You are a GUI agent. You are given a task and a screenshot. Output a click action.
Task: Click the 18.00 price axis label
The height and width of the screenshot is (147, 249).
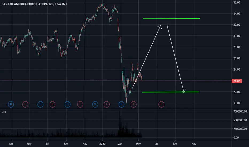[x=237, y=103]
